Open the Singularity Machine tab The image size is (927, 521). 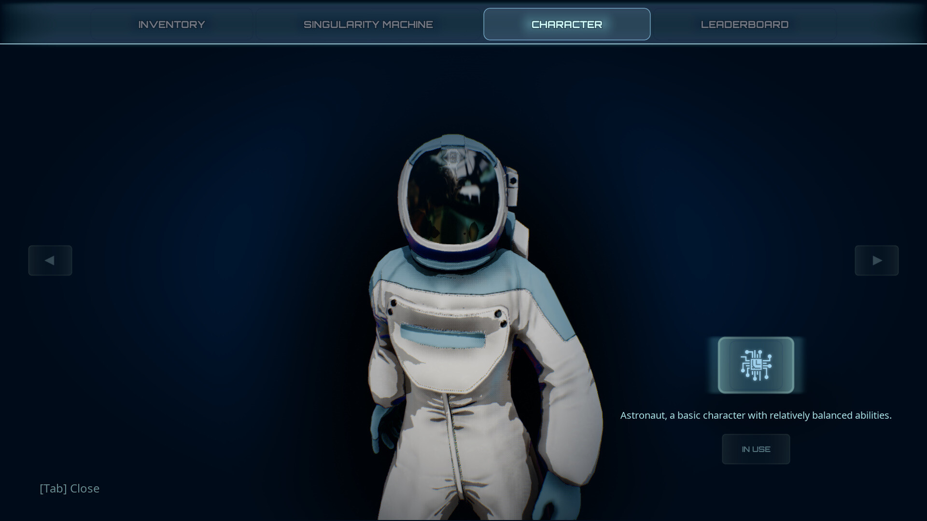pos(368,24)
